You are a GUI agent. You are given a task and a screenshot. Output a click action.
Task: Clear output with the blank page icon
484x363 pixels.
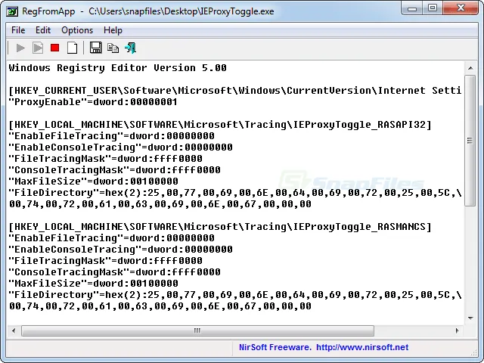tap(73, 48)
